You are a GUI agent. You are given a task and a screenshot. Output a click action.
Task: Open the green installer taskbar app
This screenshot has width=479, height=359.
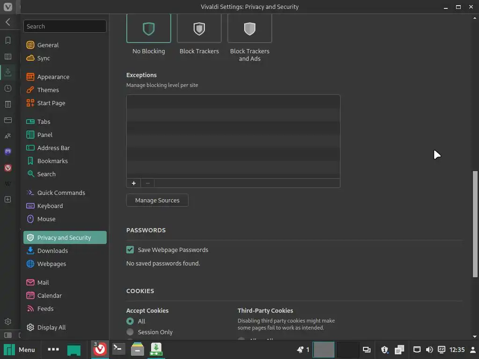tap(156, 349)
